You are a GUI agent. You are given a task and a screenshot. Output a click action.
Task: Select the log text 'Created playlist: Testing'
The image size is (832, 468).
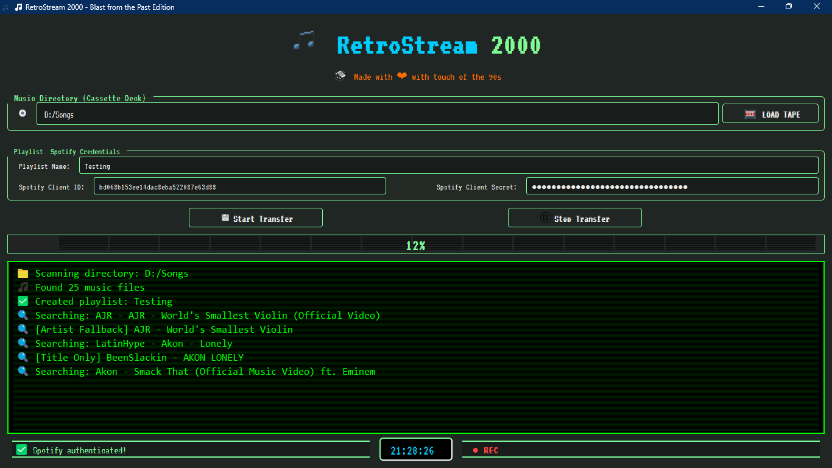(x=104, y=301)
